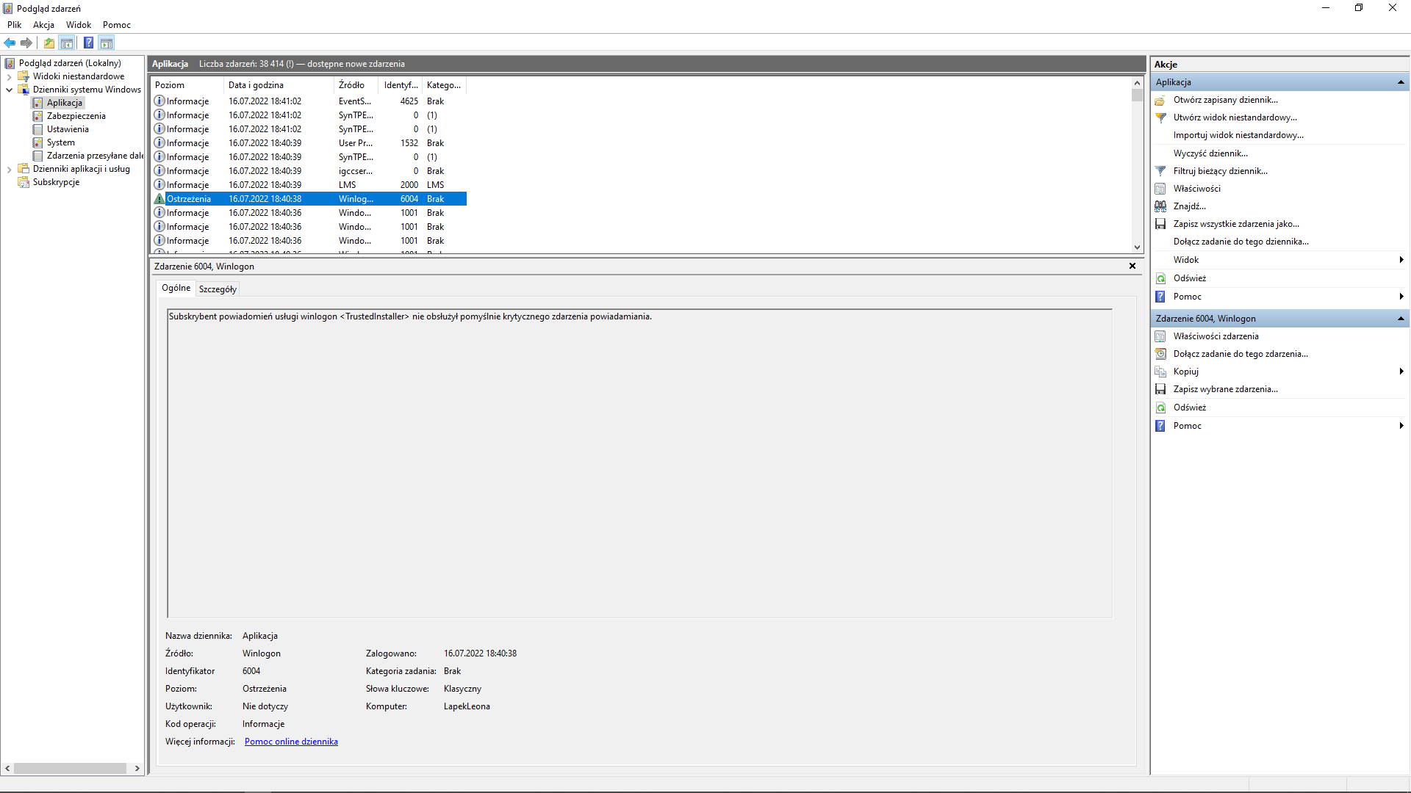
Task: Click Wyczyść dziennik... action
Action: [x=1210, y=153]
